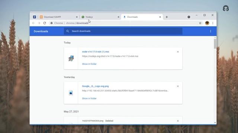Click the scrollbar down arrow
The image size is (238, 133).
[215, 123]
